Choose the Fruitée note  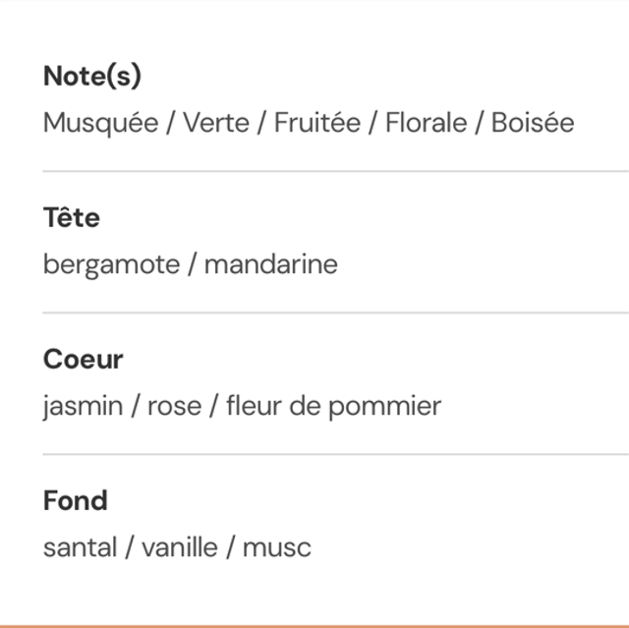point(316,123)
